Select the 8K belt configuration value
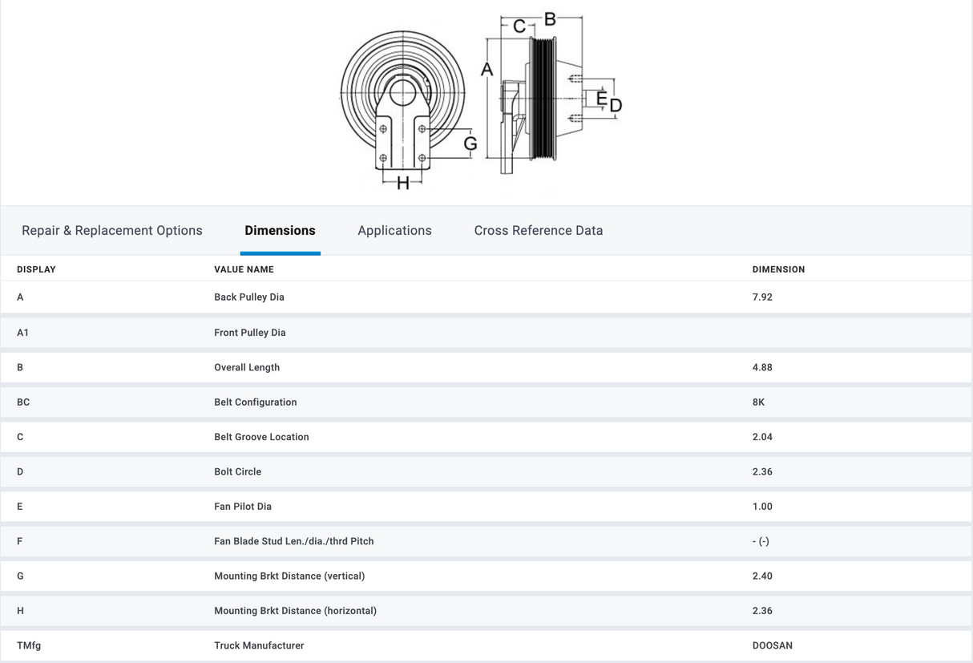Viewport: 973px width, 663px height. coord(758,402)
